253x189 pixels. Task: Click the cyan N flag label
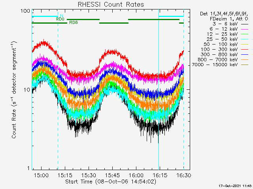pyautogui.click(x=62, y=16)
